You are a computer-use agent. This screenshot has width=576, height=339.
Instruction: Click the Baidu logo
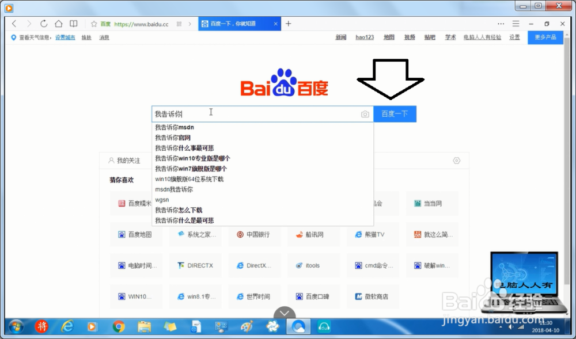tap(285, 83)
